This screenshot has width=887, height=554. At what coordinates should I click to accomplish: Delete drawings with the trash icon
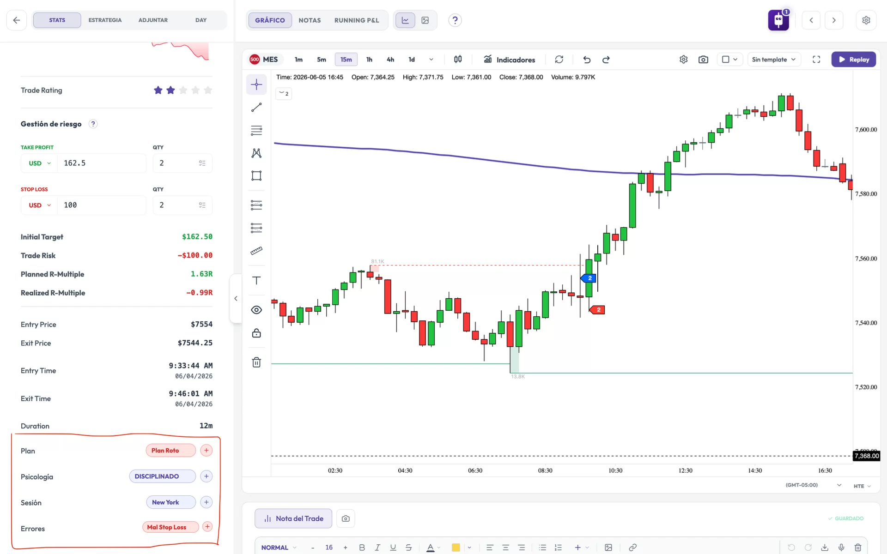pyautogui.click(x=256, y=362)
